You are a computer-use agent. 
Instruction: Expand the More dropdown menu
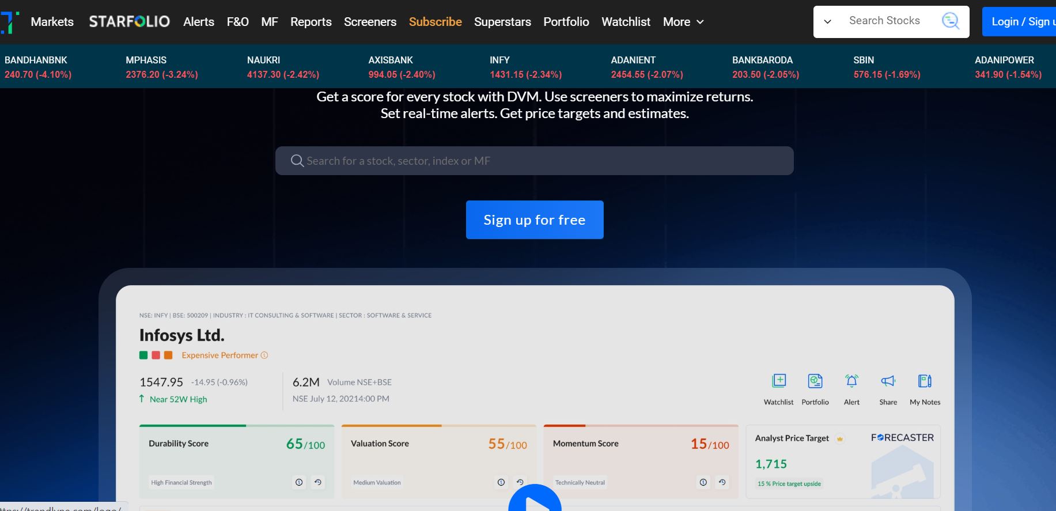(683, 22)
